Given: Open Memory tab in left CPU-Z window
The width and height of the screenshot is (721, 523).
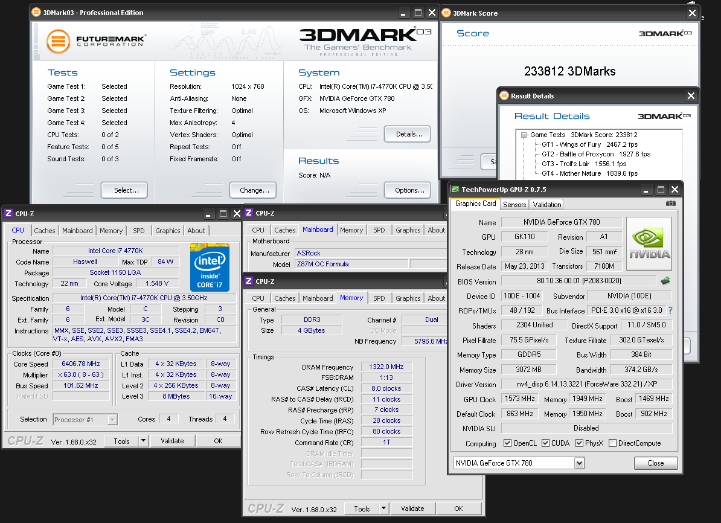Looking at the screenshot, I should 111,231.
